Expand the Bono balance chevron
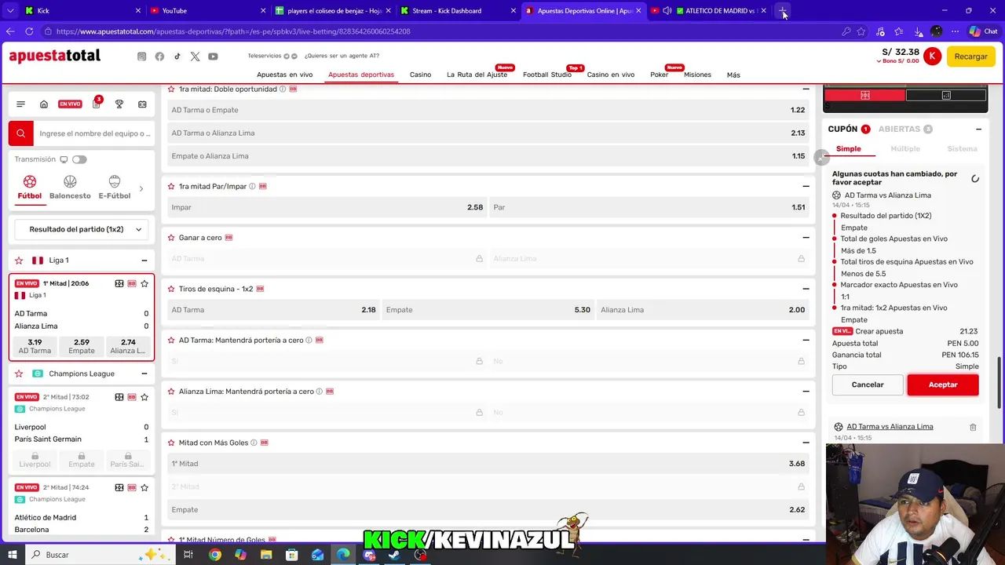Image resolution: width=1005 pixels, height=565 pixels. [879, 61]
